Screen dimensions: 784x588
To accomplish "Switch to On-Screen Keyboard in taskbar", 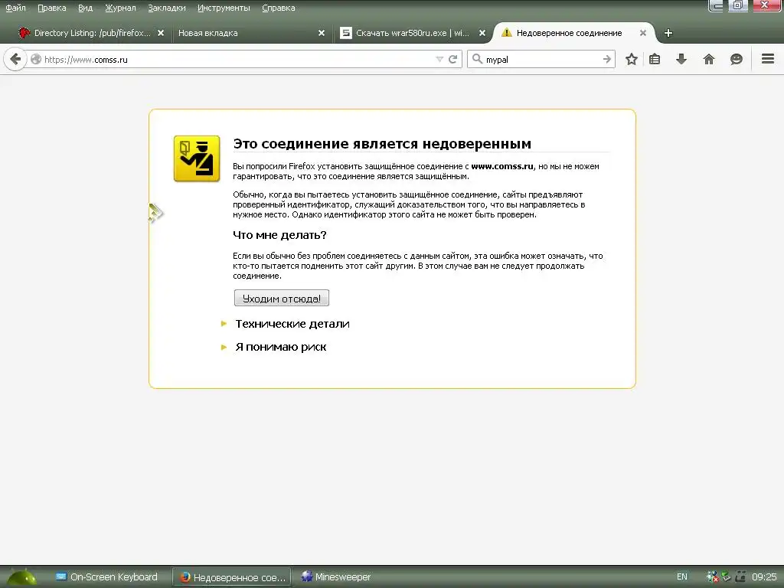I will [106, 577].
